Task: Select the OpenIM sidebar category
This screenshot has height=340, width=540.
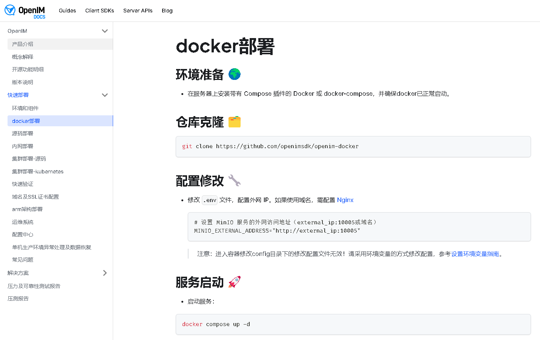Action: tap(17, 31)
